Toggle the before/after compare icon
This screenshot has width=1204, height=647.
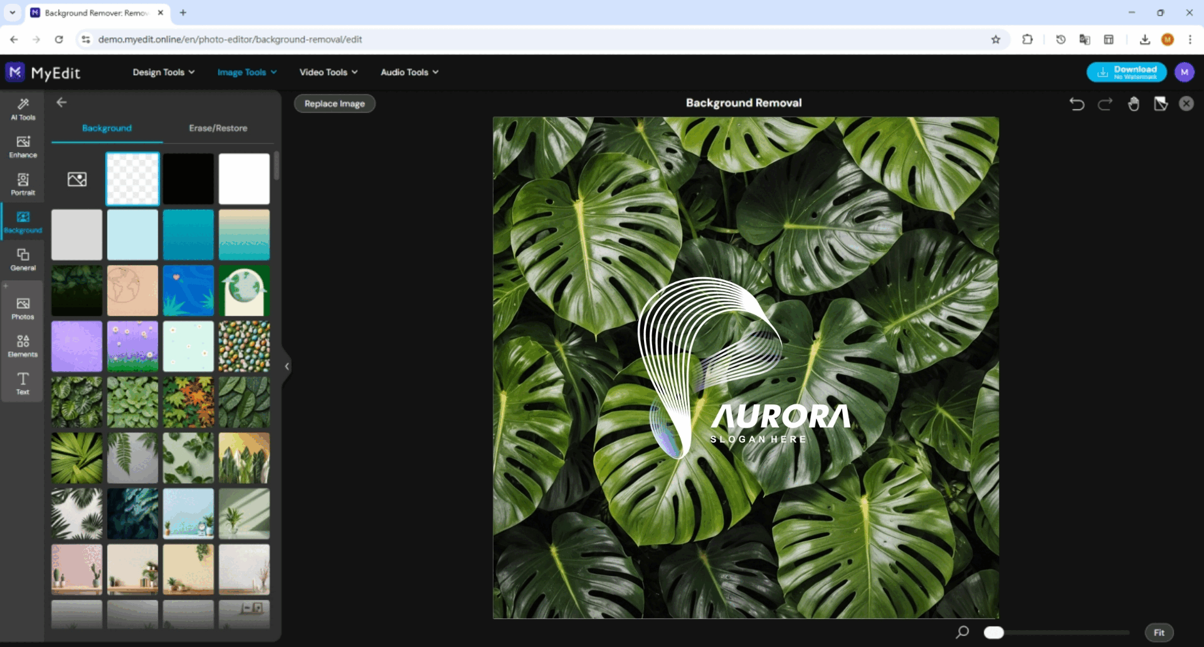pyautogui.click(x=1161, y=104)
